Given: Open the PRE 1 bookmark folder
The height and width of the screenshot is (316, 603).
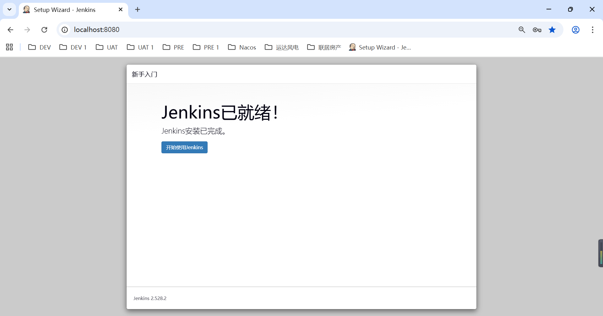Looking at the screenshot, I should 206,47.
